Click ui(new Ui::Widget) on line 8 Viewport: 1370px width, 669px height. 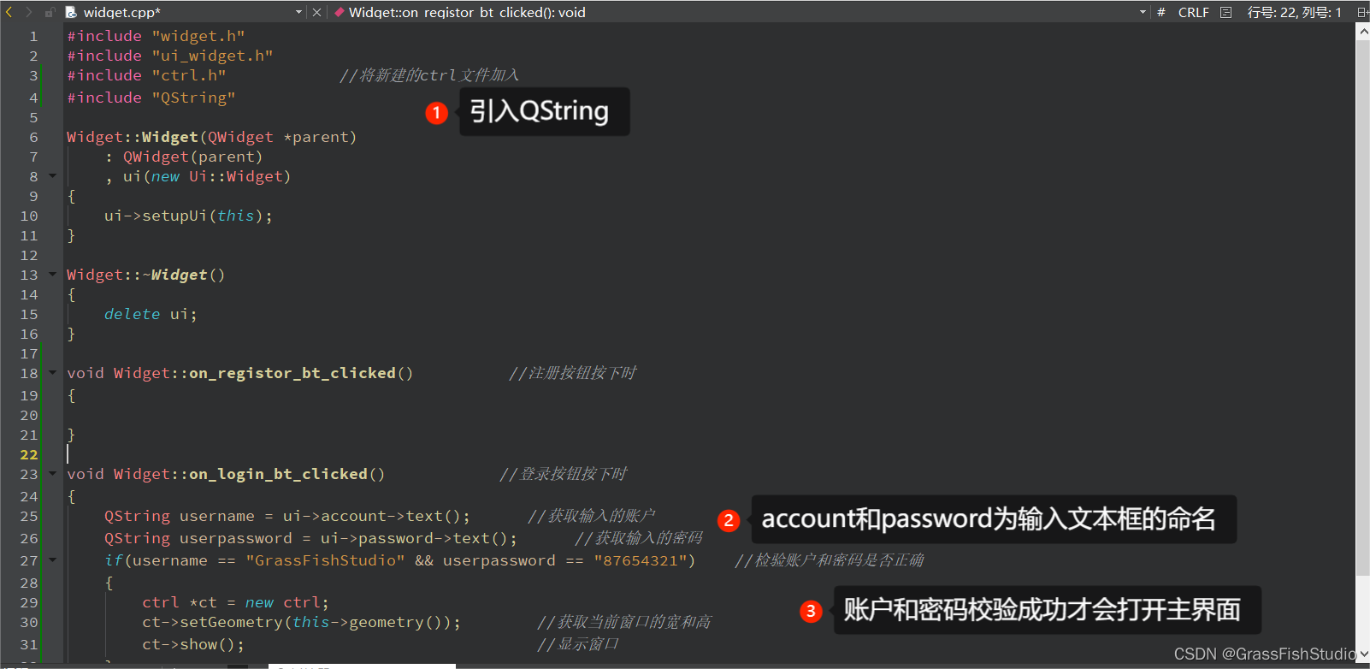(x=198, y=176)
